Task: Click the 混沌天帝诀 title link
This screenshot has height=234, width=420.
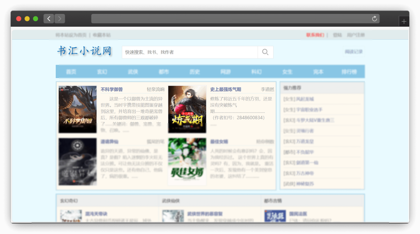Action: point(96,214)
